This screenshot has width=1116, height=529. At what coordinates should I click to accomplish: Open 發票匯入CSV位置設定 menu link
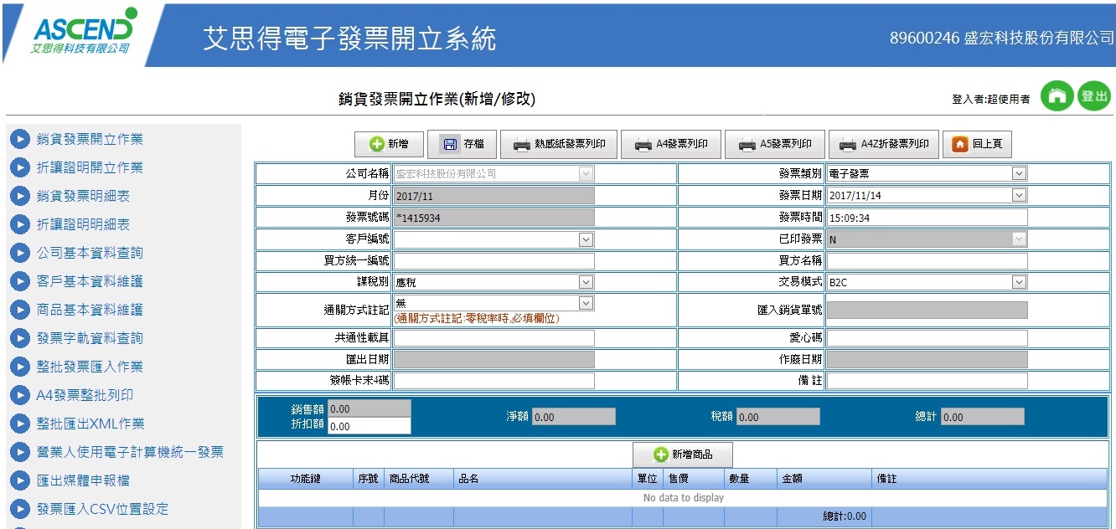coord(102,509)
